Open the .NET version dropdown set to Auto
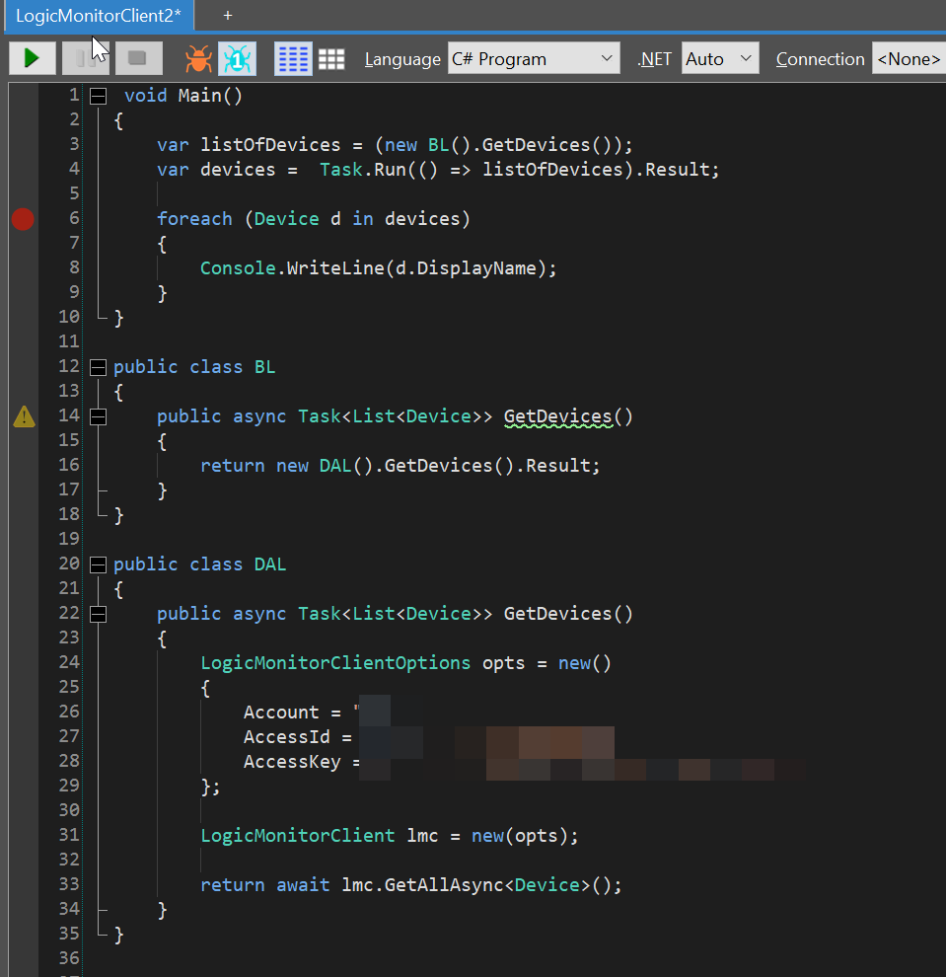The width and height of the screenshot is (946, 977). [x=720, y=58]
